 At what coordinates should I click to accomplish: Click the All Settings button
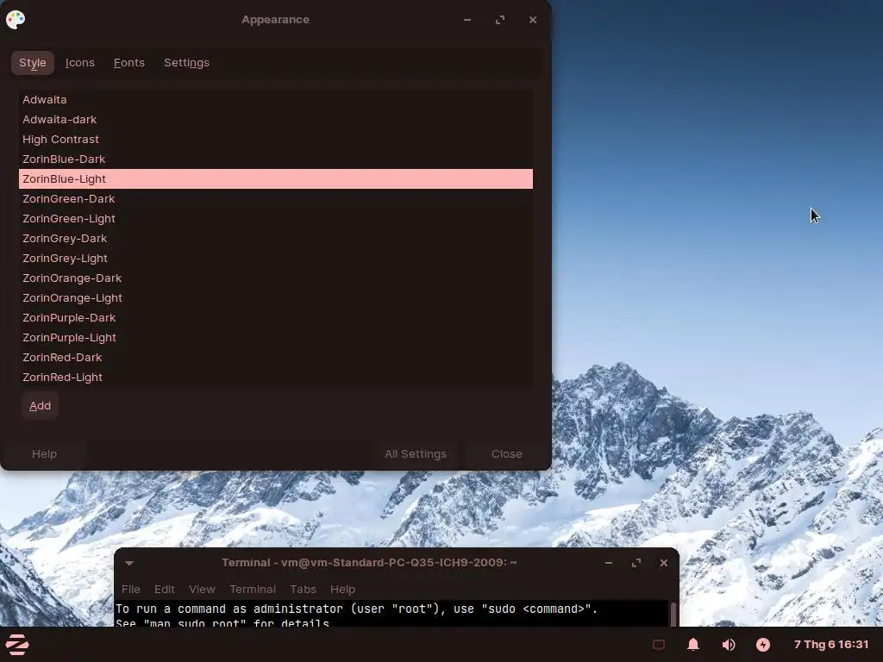(x=416, y=453)
